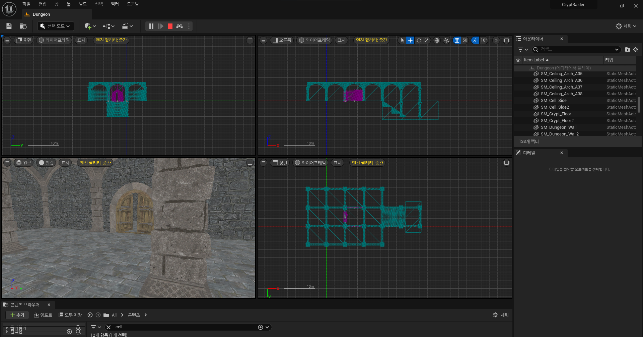Click the 후면 view type button

tap(24, 40)
